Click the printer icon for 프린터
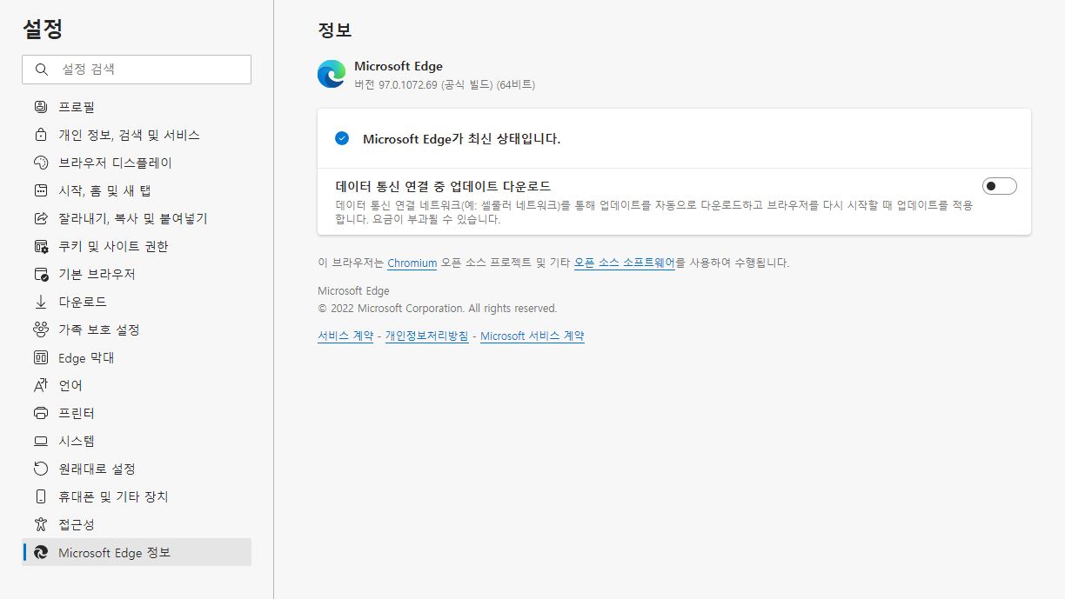1065x599 pixels. click(x=40, y=413)
